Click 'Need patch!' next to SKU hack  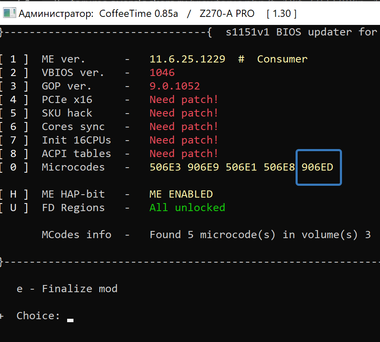[184, 113]
